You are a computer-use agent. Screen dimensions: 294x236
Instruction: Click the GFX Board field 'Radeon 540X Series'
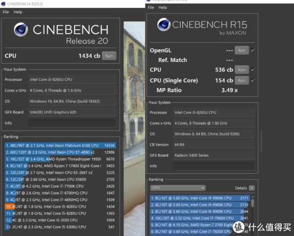pos(214,155)
